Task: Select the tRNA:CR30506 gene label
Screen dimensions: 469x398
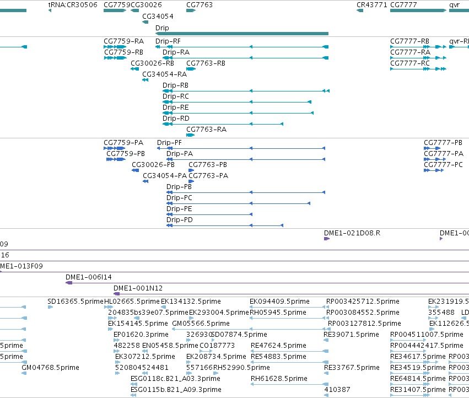Action: click(73, 5)
